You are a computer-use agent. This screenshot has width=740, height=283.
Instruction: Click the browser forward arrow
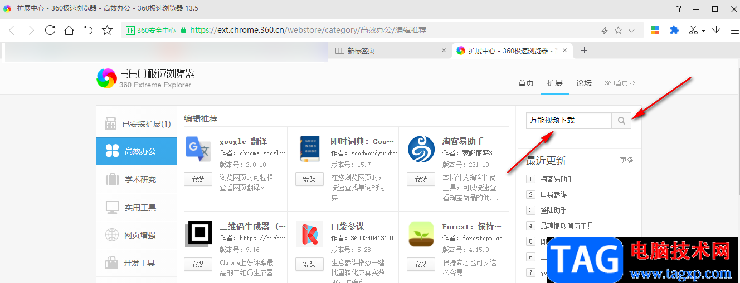pos(31,30)
